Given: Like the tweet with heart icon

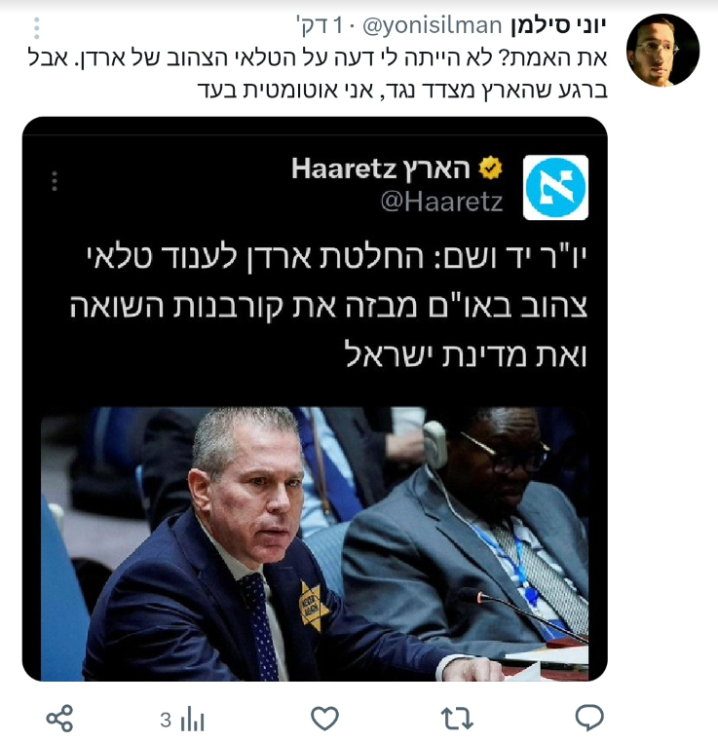Looking at the screenshot, I should (324, 719).
